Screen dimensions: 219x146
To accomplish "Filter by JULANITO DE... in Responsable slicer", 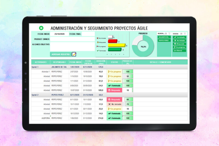I will click(x=164, y=37).
